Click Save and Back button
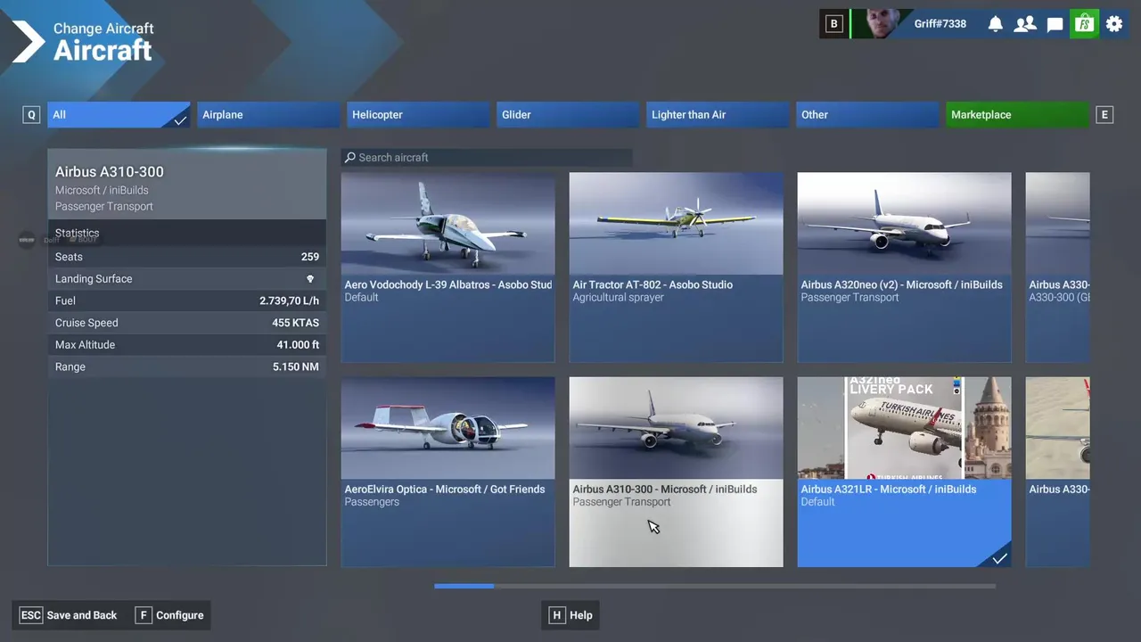1141x642 pixels. [x=70, y=615]
